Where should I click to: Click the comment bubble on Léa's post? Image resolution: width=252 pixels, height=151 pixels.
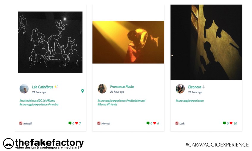pyautogui.click(x=70, y=123)
